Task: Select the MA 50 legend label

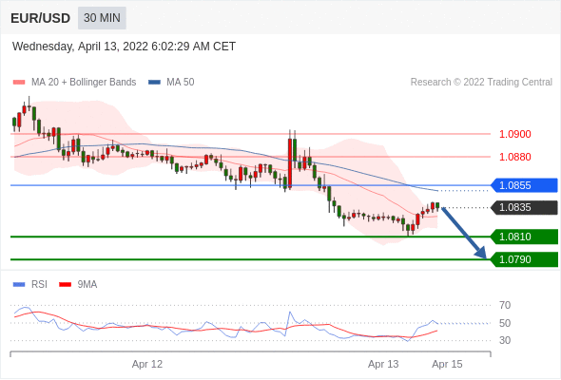Action: click(181, 83)
